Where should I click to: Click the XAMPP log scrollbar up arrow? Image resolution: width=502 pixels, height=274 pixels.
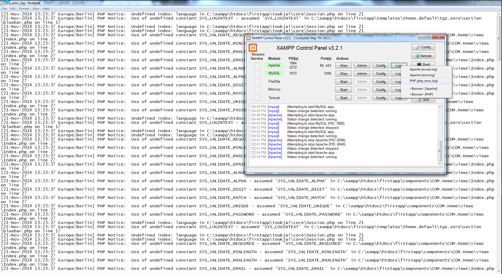point(440,107)
